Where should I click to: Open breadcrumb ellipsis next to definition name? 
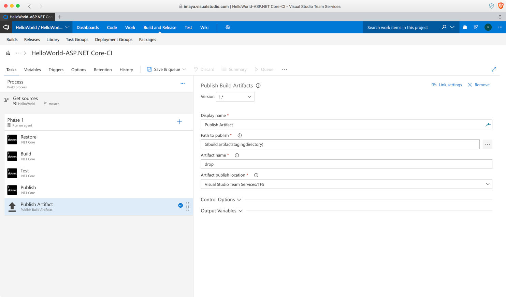coord(18,53)
